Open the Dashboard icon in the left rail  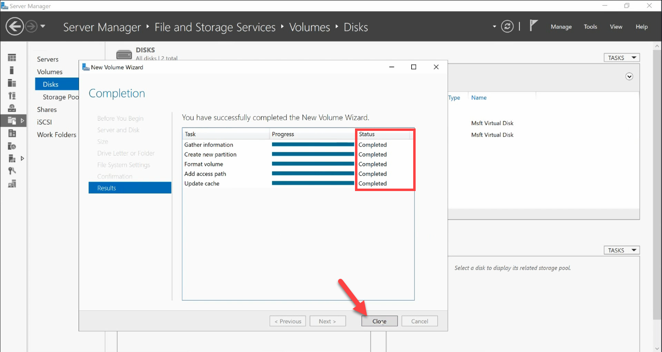(x=12, y=58)
